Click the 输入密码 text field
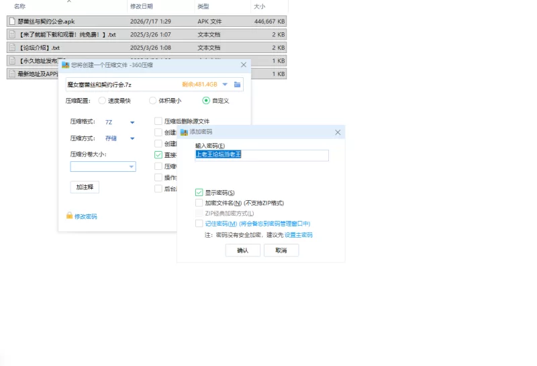Viewport: 537px width, 366px height. point(262,155)
